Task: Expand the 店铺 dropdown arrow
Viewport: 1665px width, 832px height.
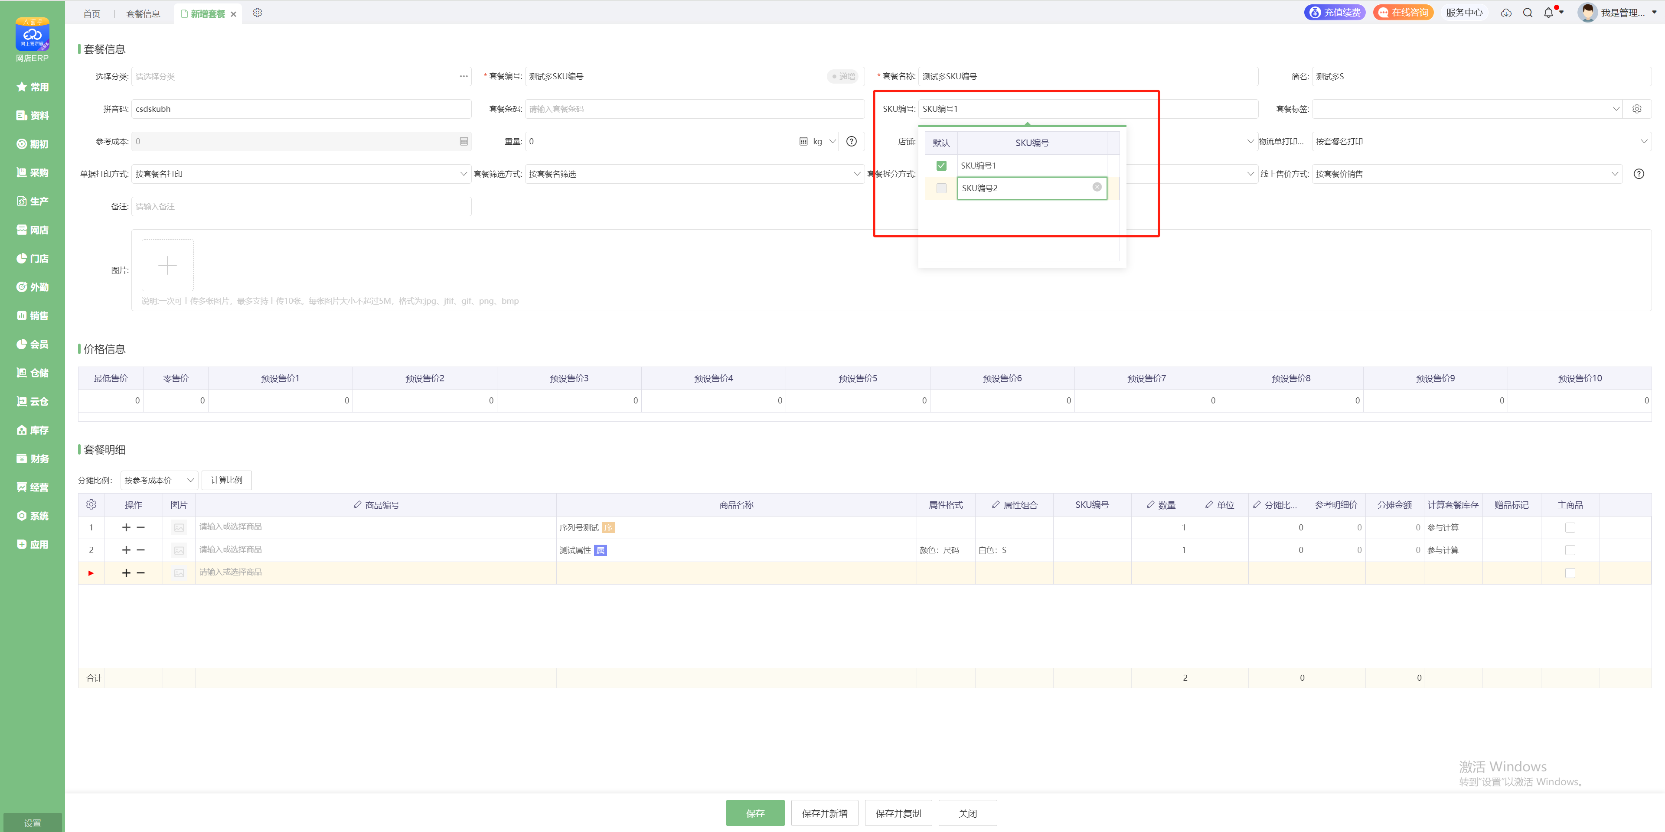Action: pyautogui.click(x=1250, y=141)
